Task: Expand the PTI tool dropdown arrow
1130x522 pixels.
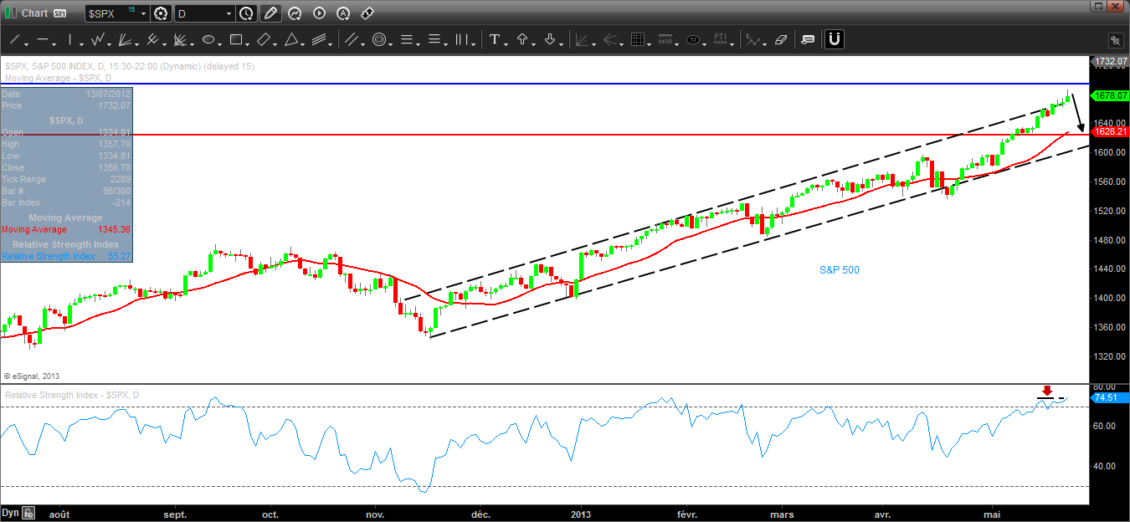Action: tap(732, 44)
